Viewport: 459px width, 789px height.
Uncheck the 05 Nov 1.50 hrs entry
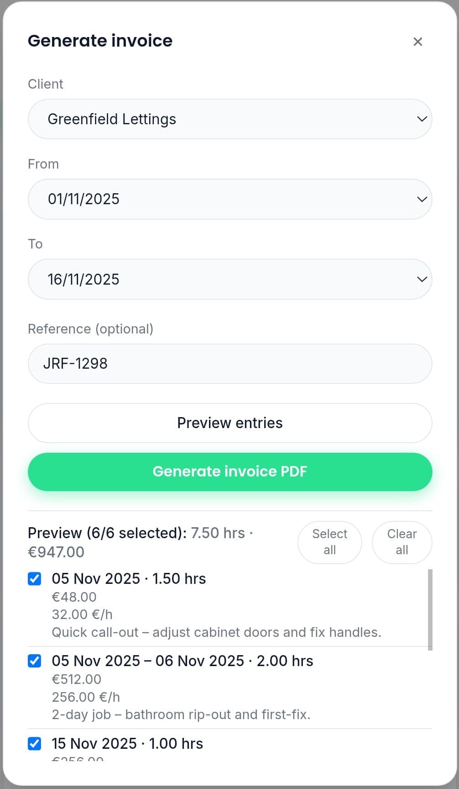pos(35,579)
